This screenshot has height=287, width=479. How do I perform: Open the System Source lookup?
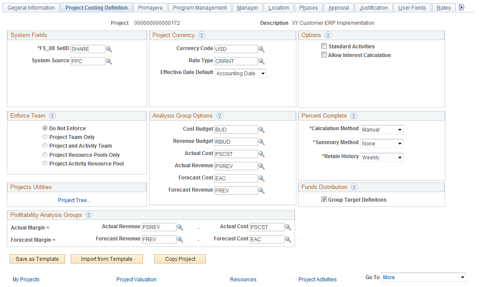point(109,61)
